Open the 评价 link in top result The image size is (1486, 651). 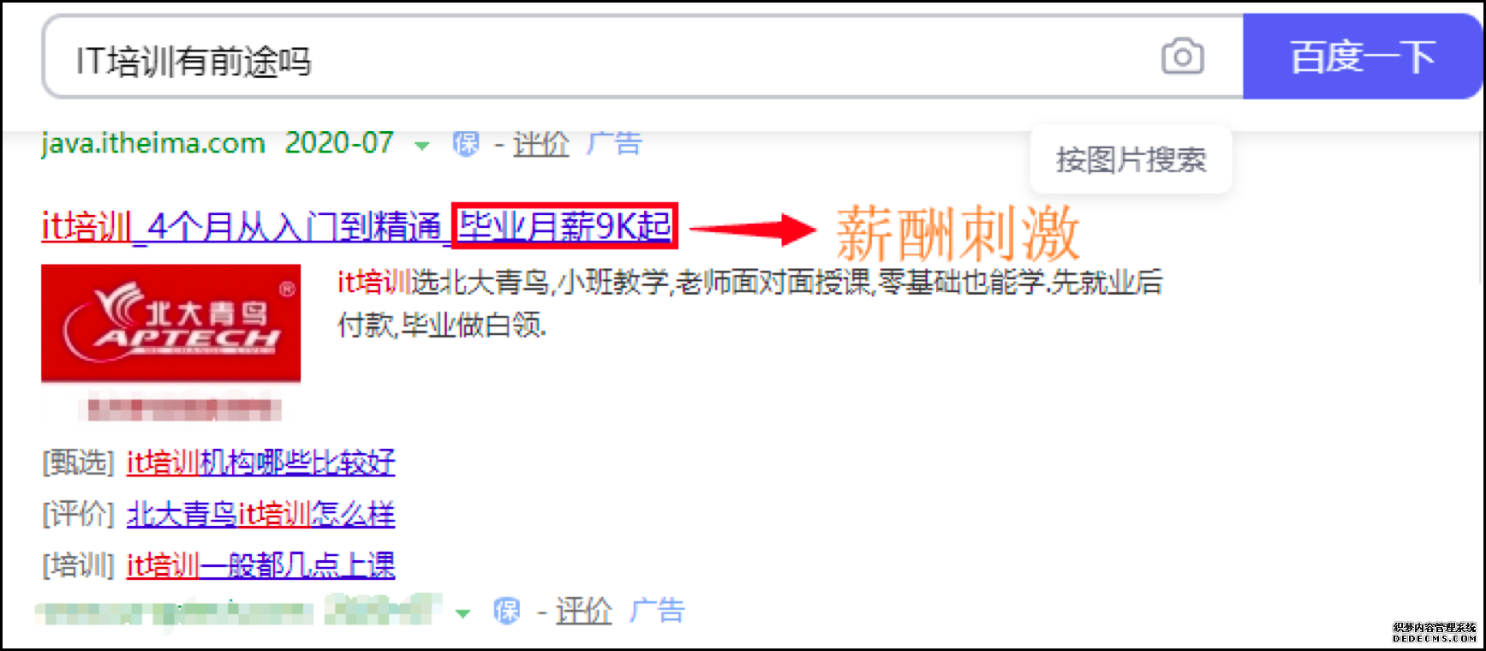541,144
